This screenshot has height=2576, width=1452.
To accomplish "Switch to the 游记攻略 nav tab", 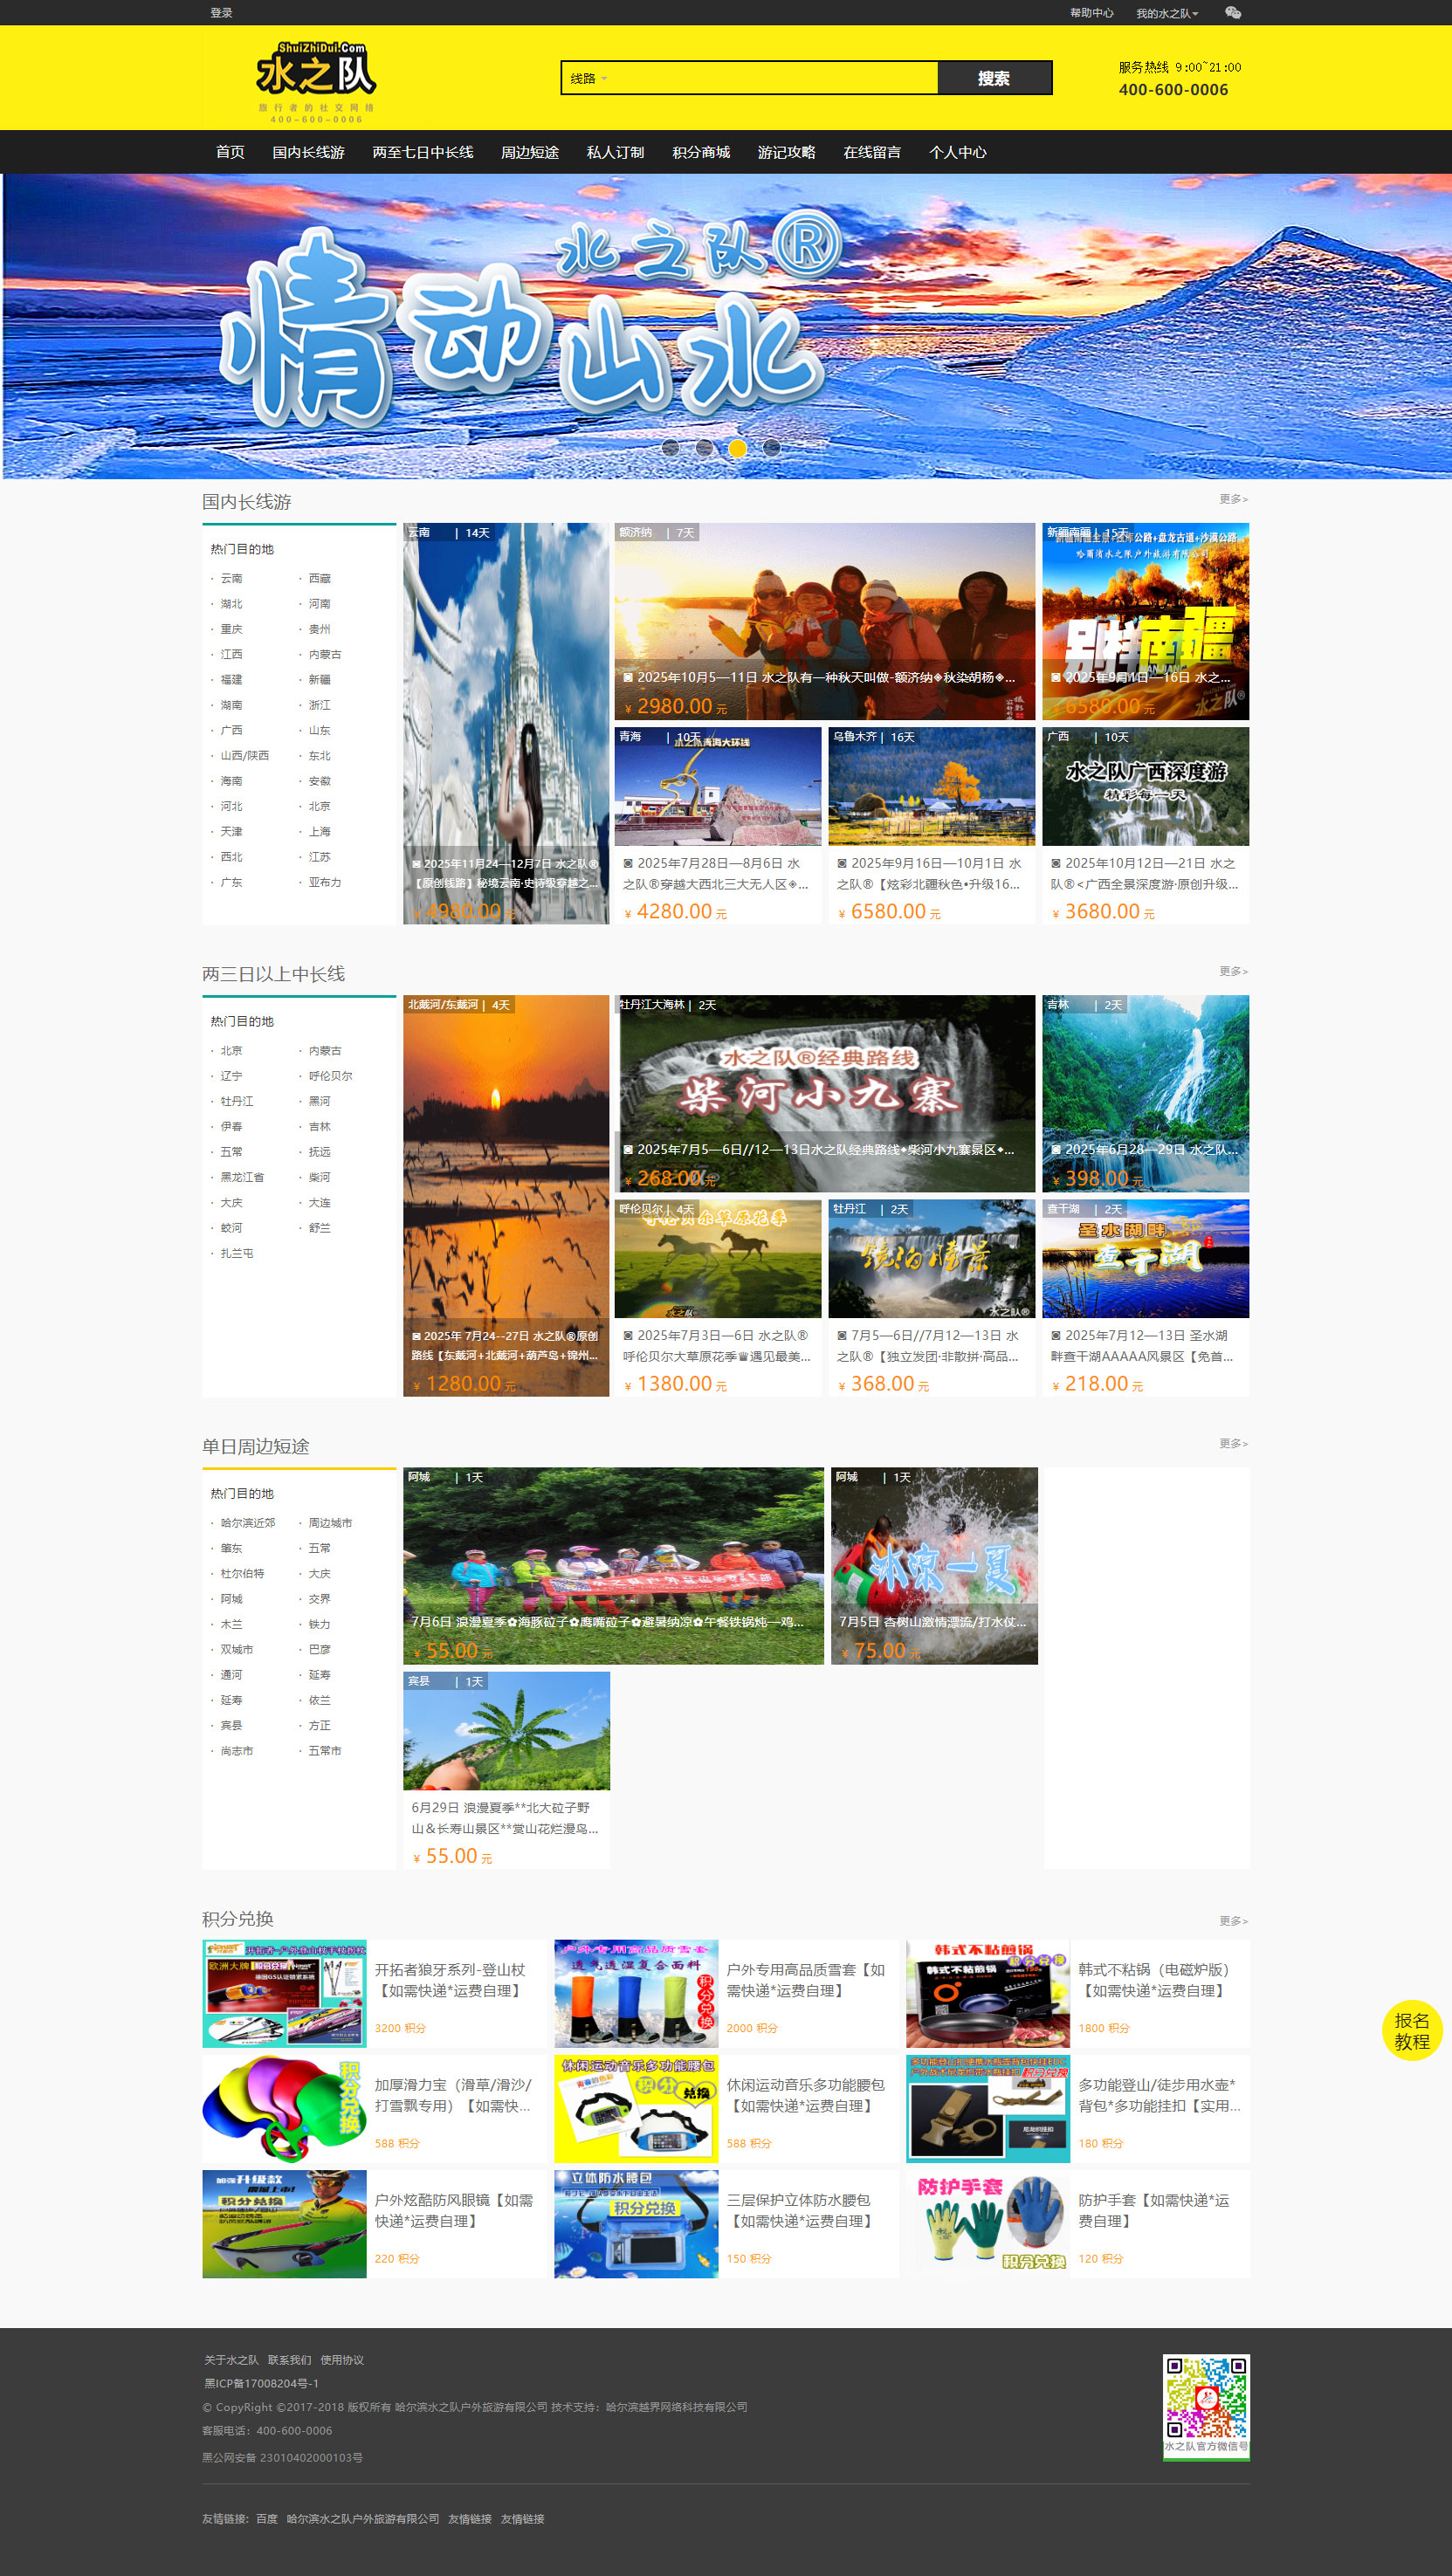I will tap(786, 152).
